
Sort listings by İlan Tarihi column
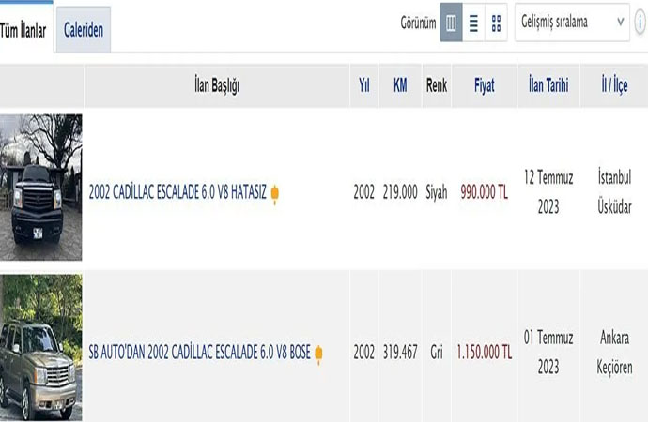(548, 85)
